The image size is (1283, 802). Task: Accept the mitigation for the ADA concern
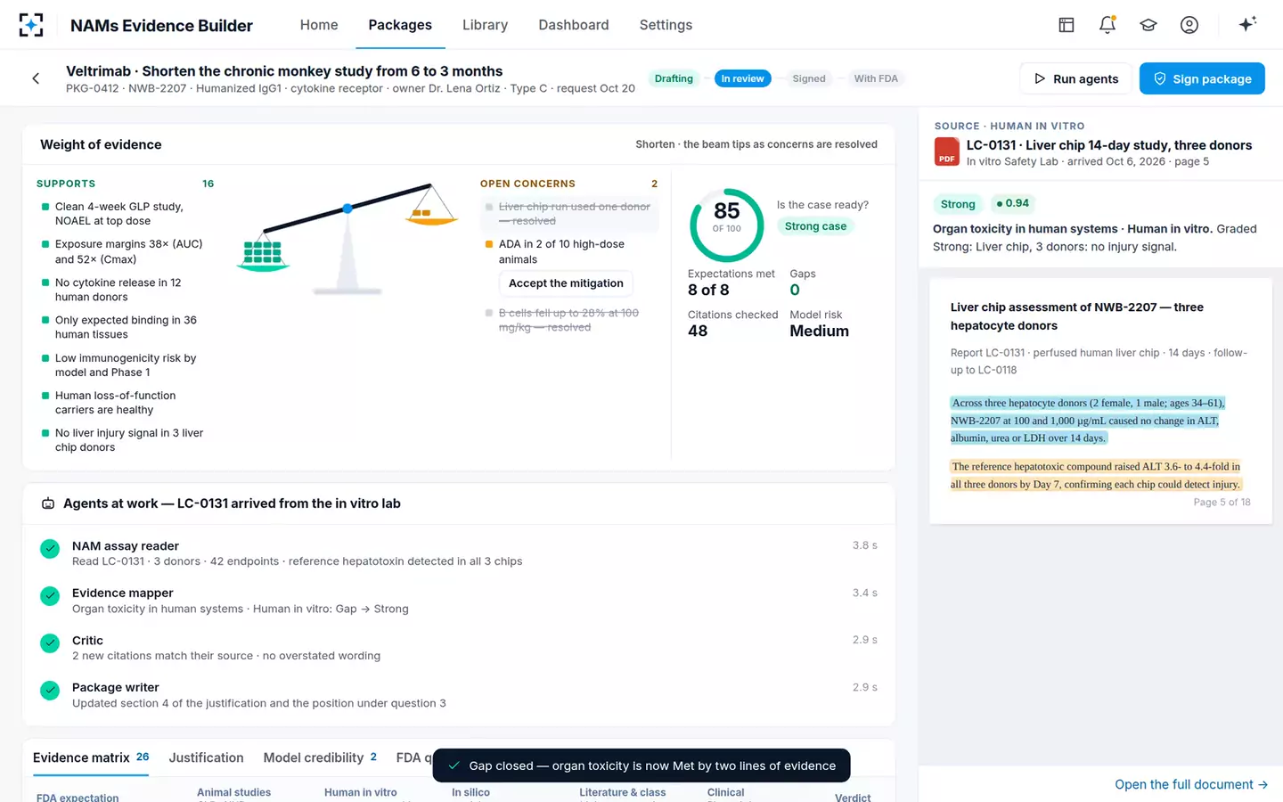pyautogui.click(x=566, y=283)
